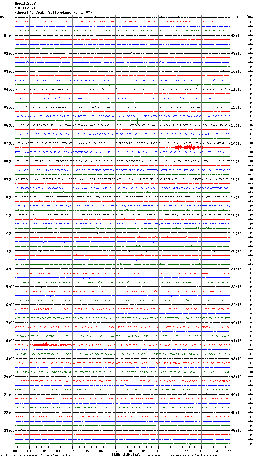The image size is (254, 459).
Task: Click the "01:15" UTC time label
Action: (236, 341)
